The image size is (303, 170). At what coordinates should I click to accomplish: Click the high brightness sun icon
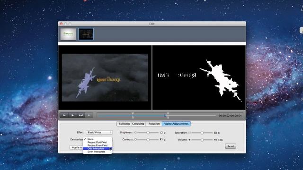pos(161,133)
